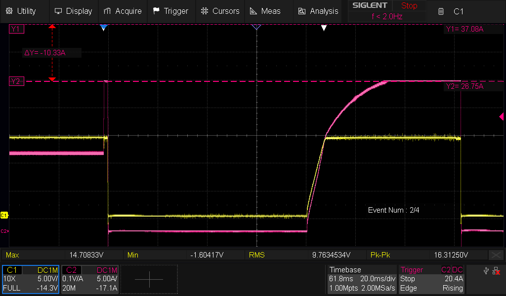Click the C1 -14.3V offset value

(47, 288)
